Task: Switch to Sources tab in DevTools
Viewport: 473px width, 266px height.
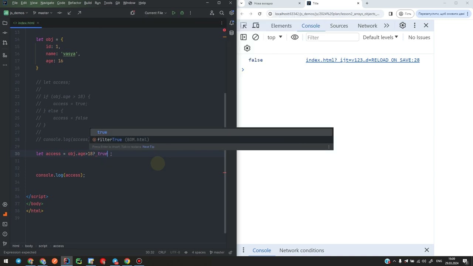Action: pyautogui.click(x=339, y=25)
